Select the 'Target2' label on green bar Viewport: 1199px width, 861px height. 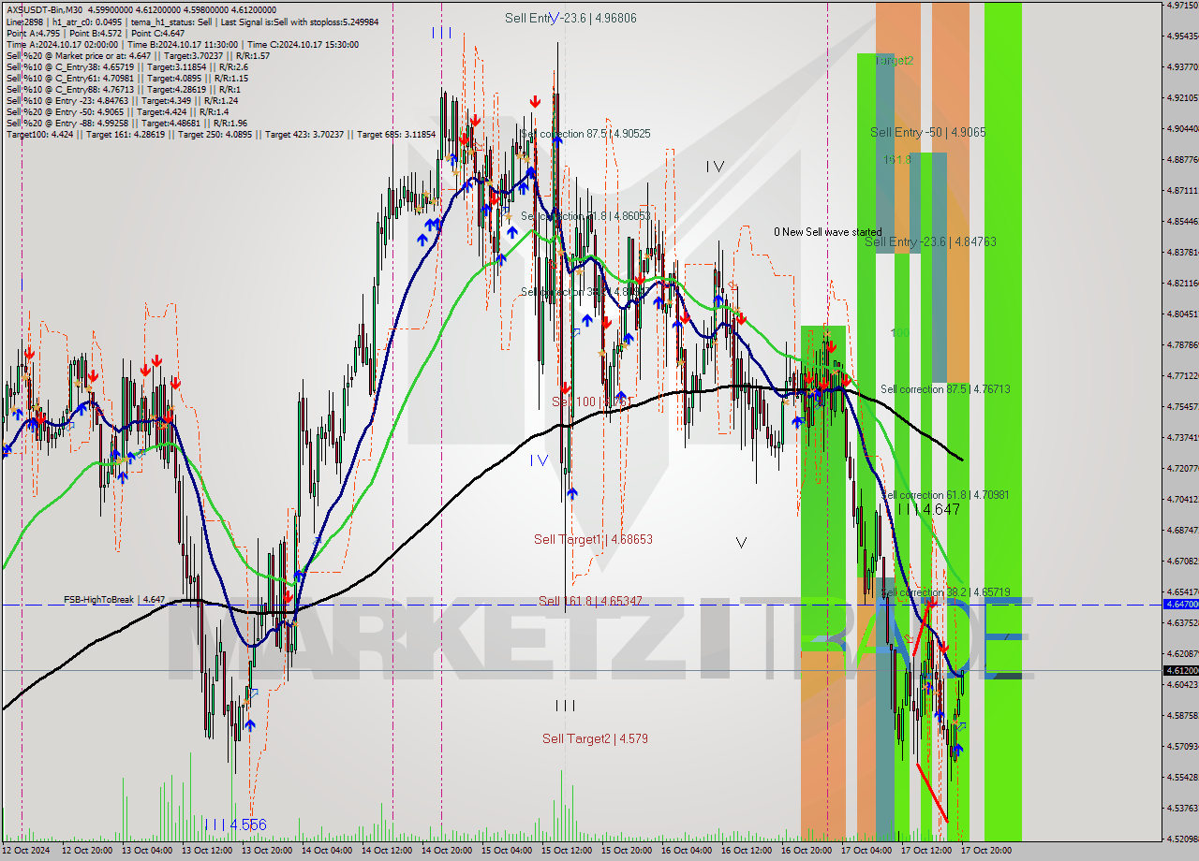tap(895, 60)
